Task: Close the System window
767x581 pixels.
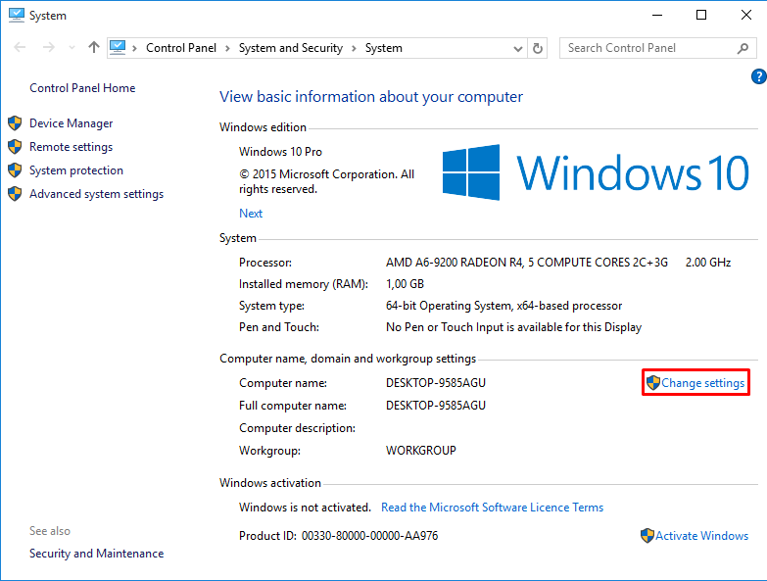Action: point(746,15)
